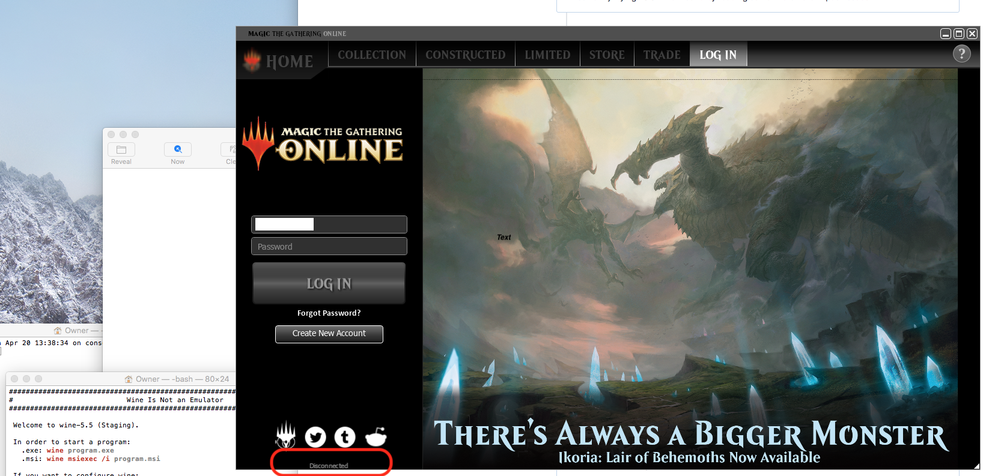Click 'Wine Is Not an Emulator' text
The height and width of the screenshot is (476, 1007).
click(x=175, y=400)
